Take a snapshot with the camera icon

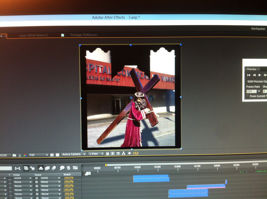click(14, 155)
